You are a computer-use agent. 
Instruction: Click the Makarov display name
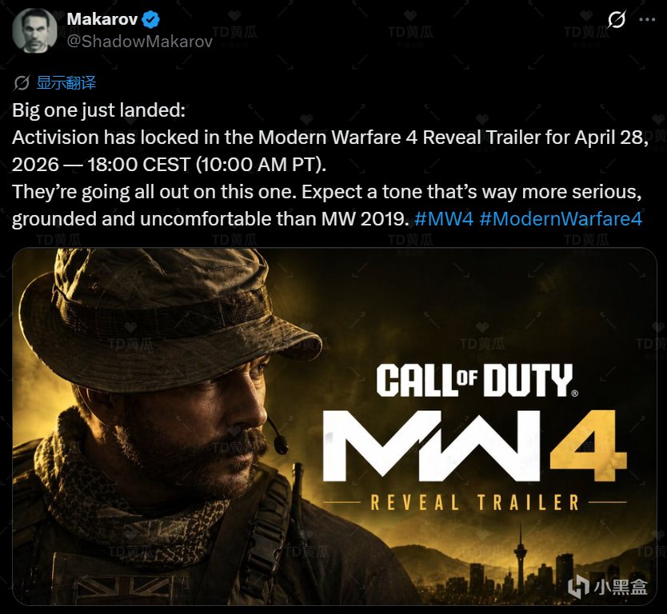(102, 19)
